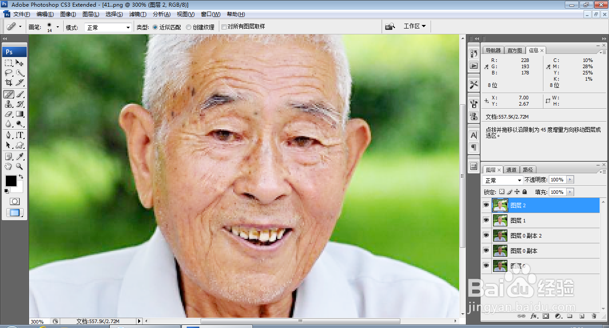This screenshot has width=609, height=328.
Task: Open the status bar info arrow
Action: (139, 321)
